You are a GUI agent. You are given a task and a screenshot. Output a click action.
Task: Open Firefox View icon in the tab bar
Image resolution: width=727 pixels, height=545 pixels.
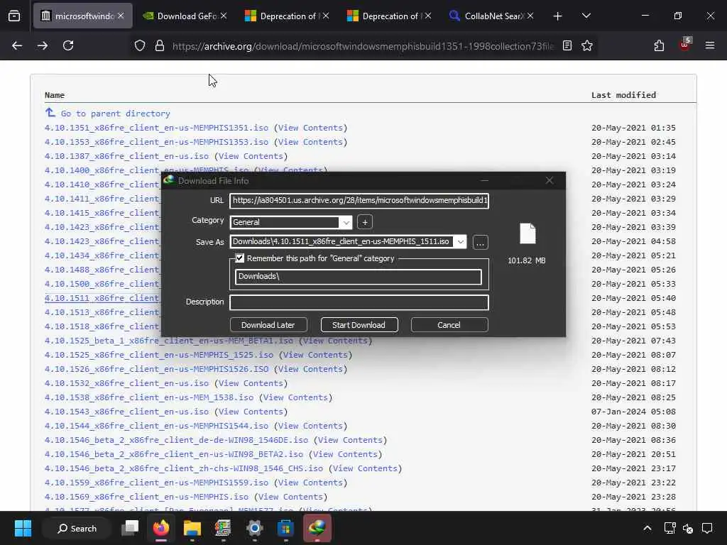click(x=14, y=16)
